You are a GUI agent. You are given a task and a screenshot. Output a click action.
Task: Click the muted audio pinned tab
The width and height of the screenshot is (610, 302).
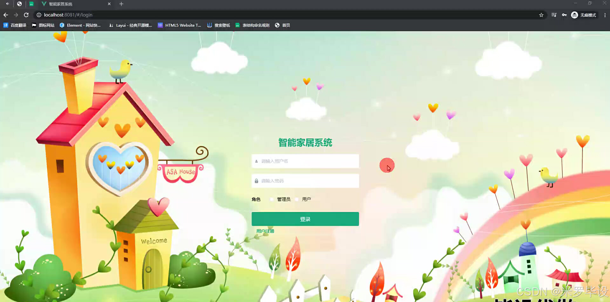pos(7,4)
